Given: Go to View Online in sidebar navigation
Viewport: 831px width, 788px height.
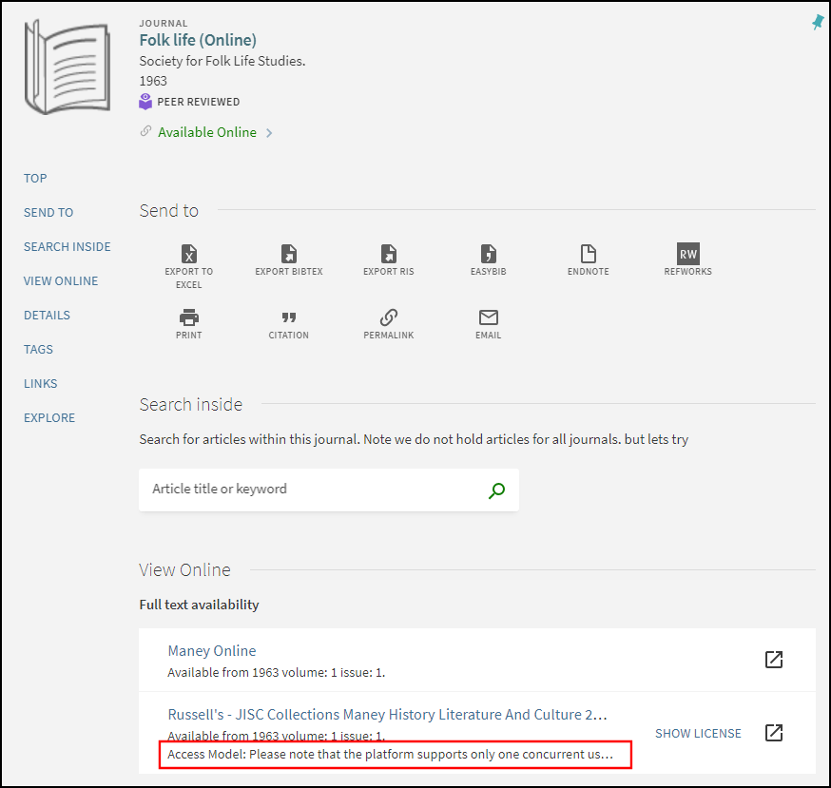Looking at the screenshot, I should [x=61, y=280].
